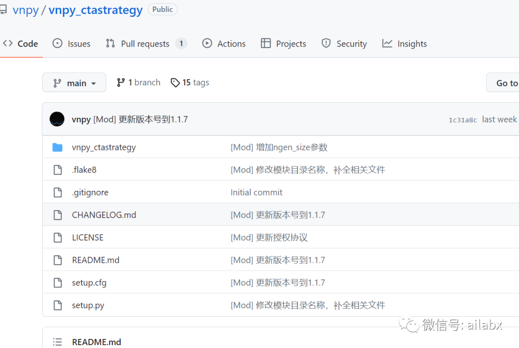Click the repository icon before vnpy
The width and height of the screenshot is (519, 348).
pyautogui.click(x=3, y=10)
